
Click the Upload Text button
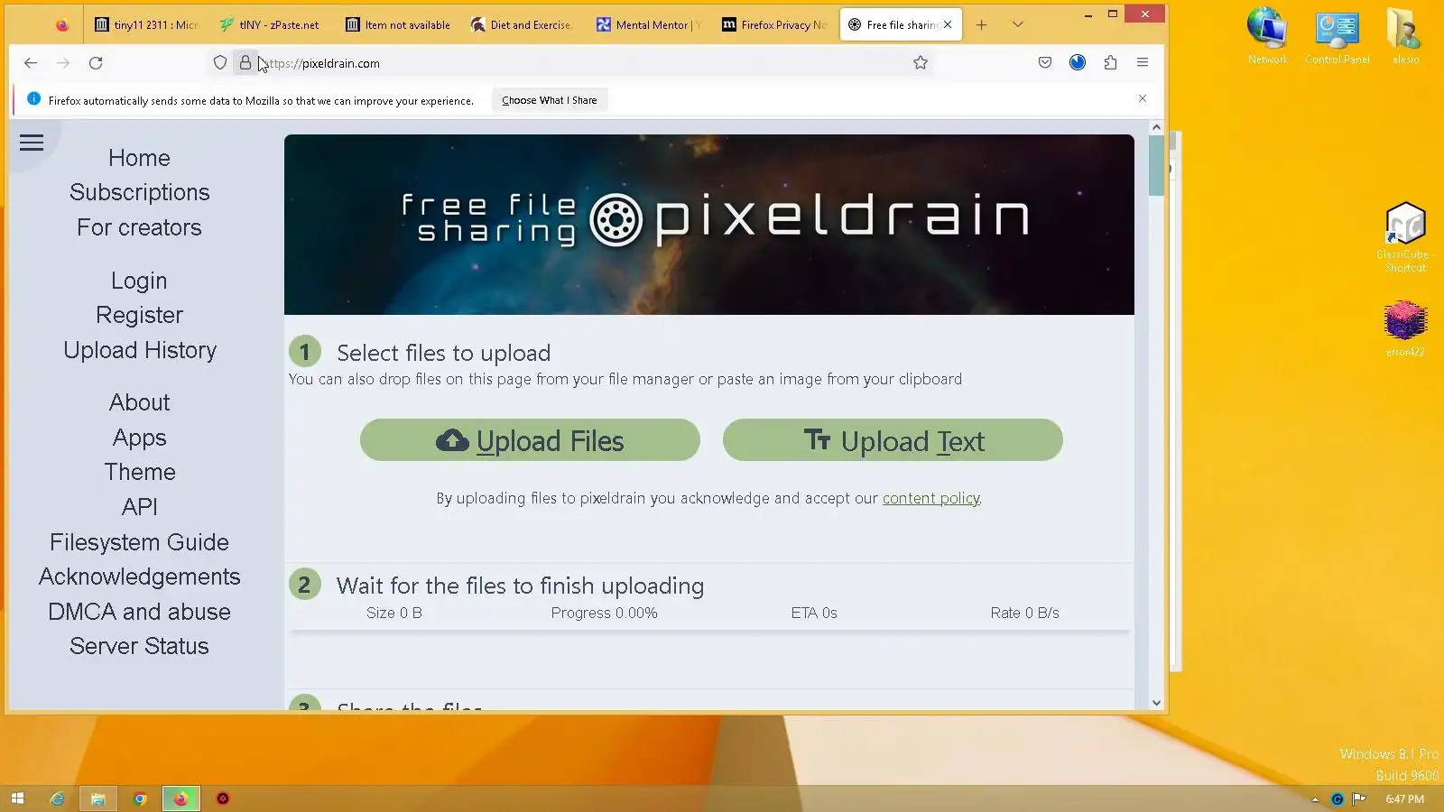coord(893,440)
